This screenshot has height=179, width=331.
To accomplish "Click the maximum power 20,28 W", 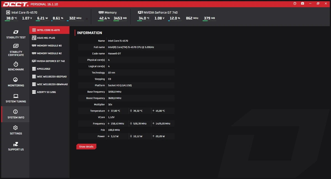I will (x=160, y=136).
